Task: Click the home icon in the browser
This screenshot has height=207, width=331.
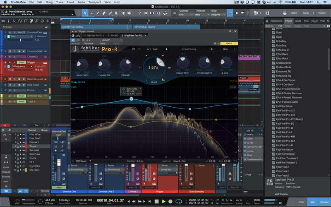Action: [x=267, y=21]
